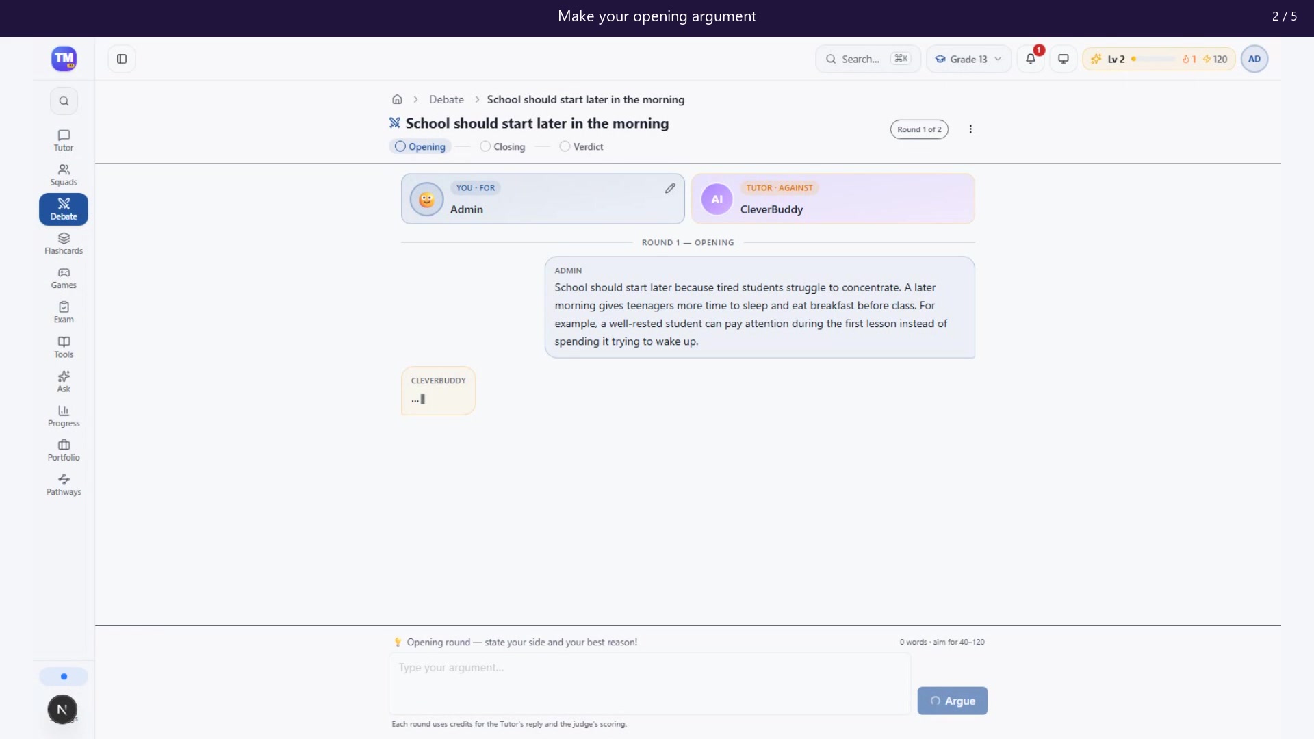Click the blue dot pill in sidebar

click(x=64, y=677)
